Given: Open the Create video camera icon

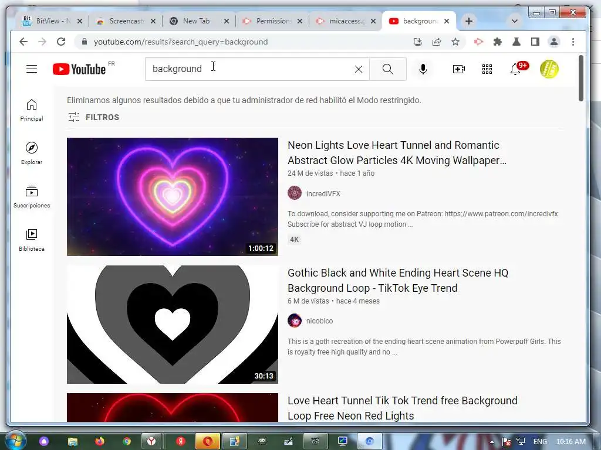Looking at the screenshot, I should tap(459, 69).
